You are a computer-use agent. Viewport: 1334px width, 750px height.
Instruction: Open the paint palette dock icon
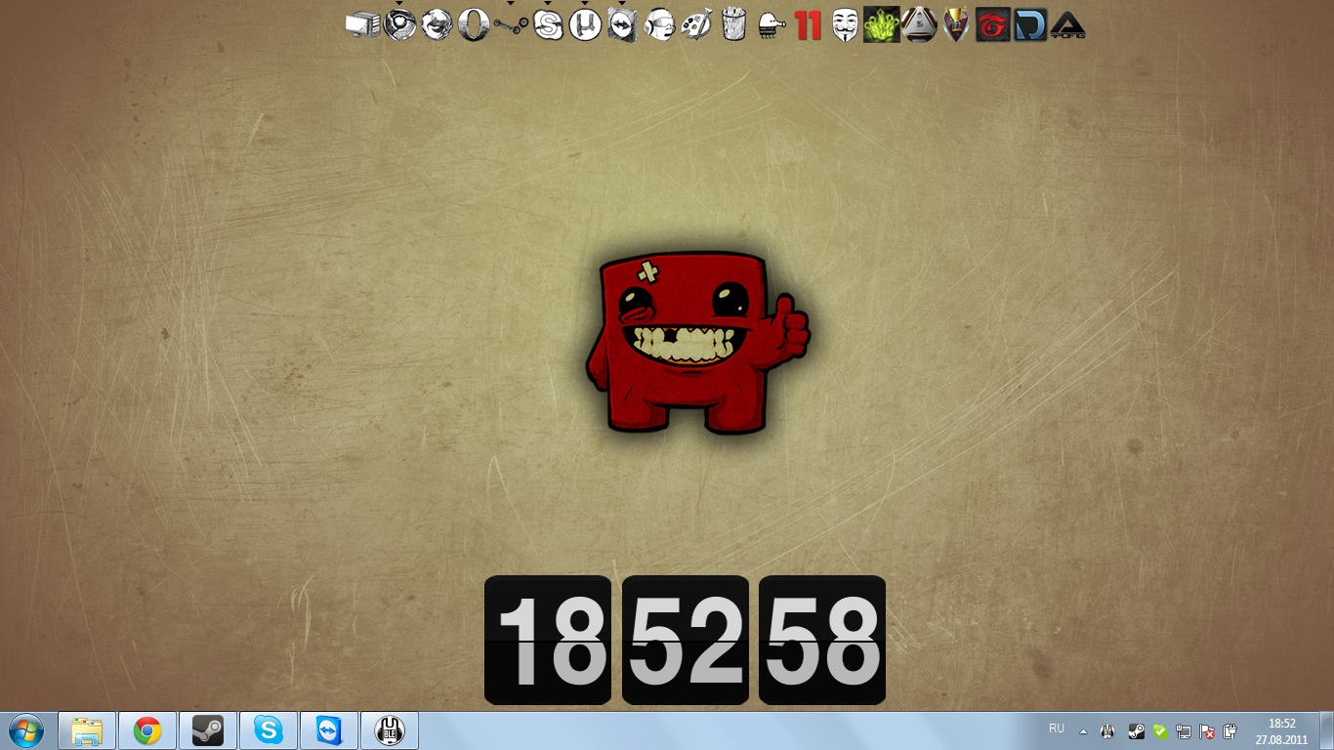coord(696,24)
